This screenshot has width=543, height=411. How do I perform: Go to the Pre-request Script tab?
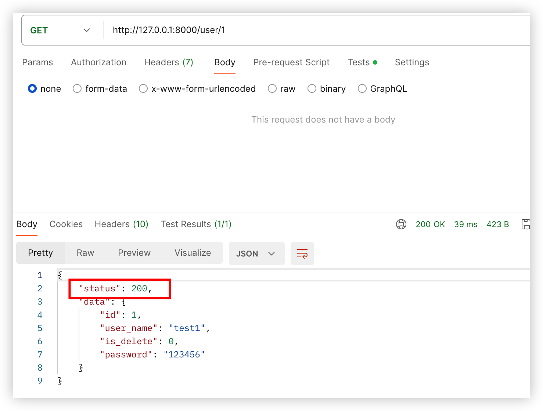tap(291, 62)
